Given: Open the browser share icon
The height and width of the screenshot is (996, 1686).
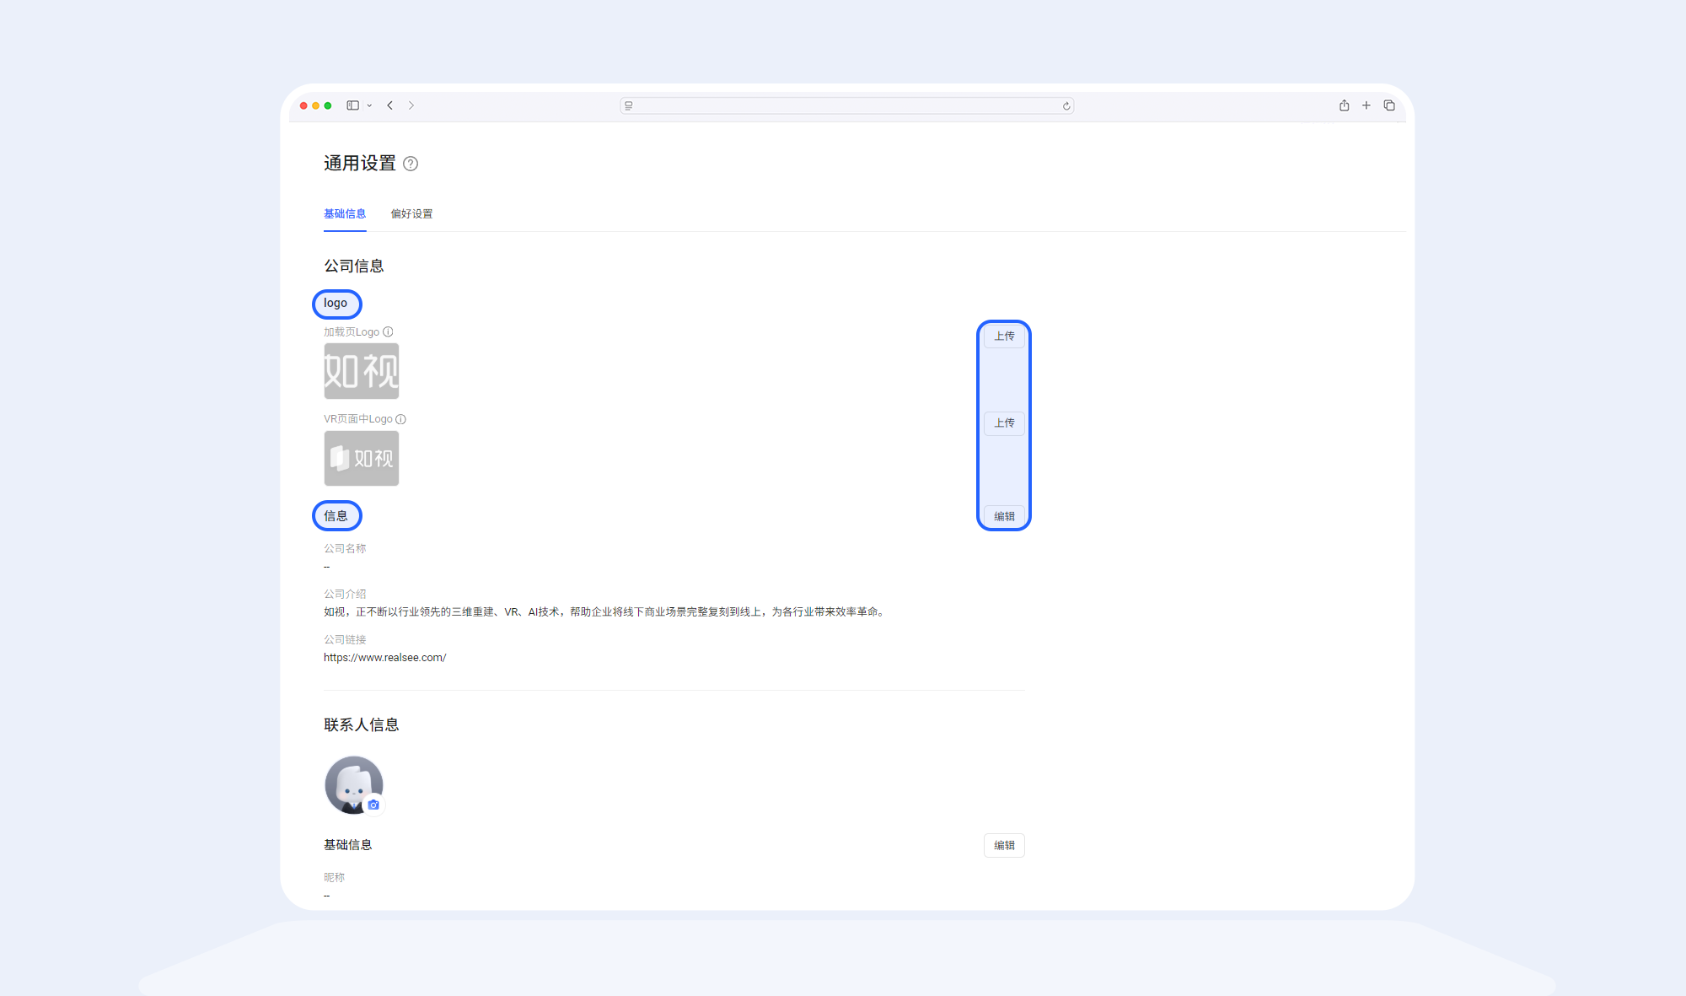Looking at the screenshot, I should [x=1345, y=105].
